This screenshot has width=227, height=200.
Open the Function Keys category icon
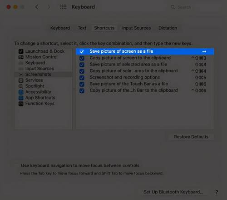click(21, 104)
